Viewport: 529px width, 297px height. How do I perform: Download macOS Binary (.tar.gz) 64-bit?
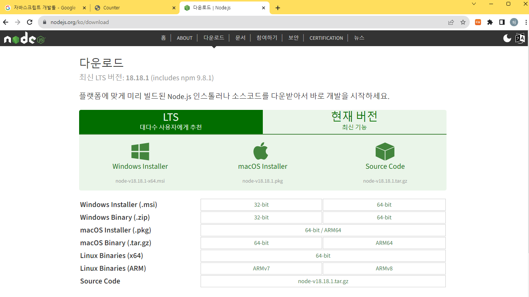click(x=261, y=243)
